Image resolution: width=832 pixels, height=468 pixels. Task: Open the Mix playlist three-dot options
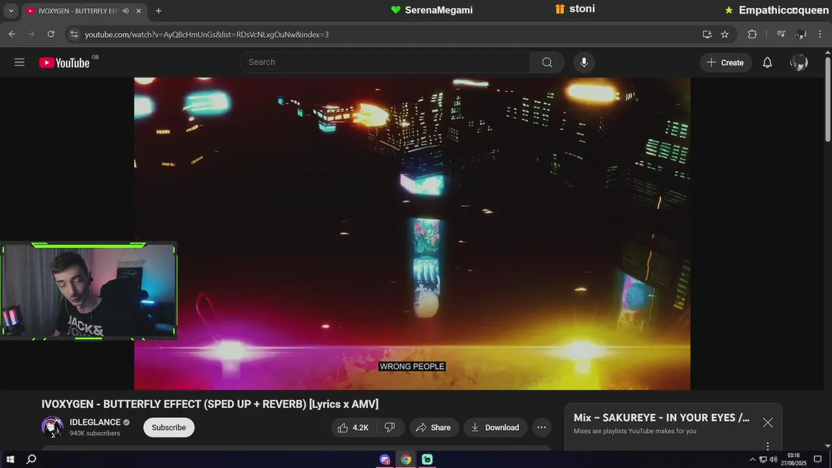coord(768,447)
